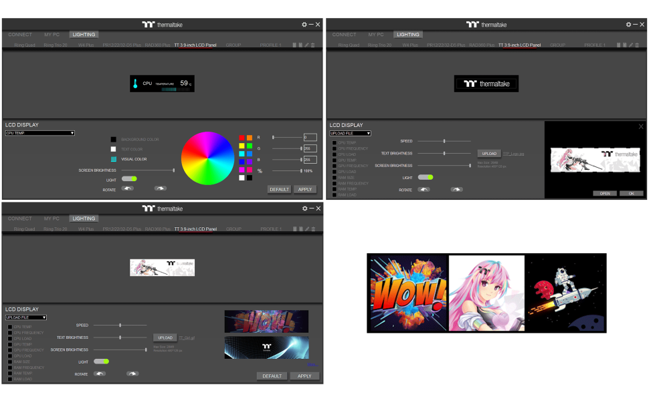This screenshot has height=401, width=649.
Task: Check RAM FREQUENCY box in anime-girl preview window
Action: (x=10, y=368)
